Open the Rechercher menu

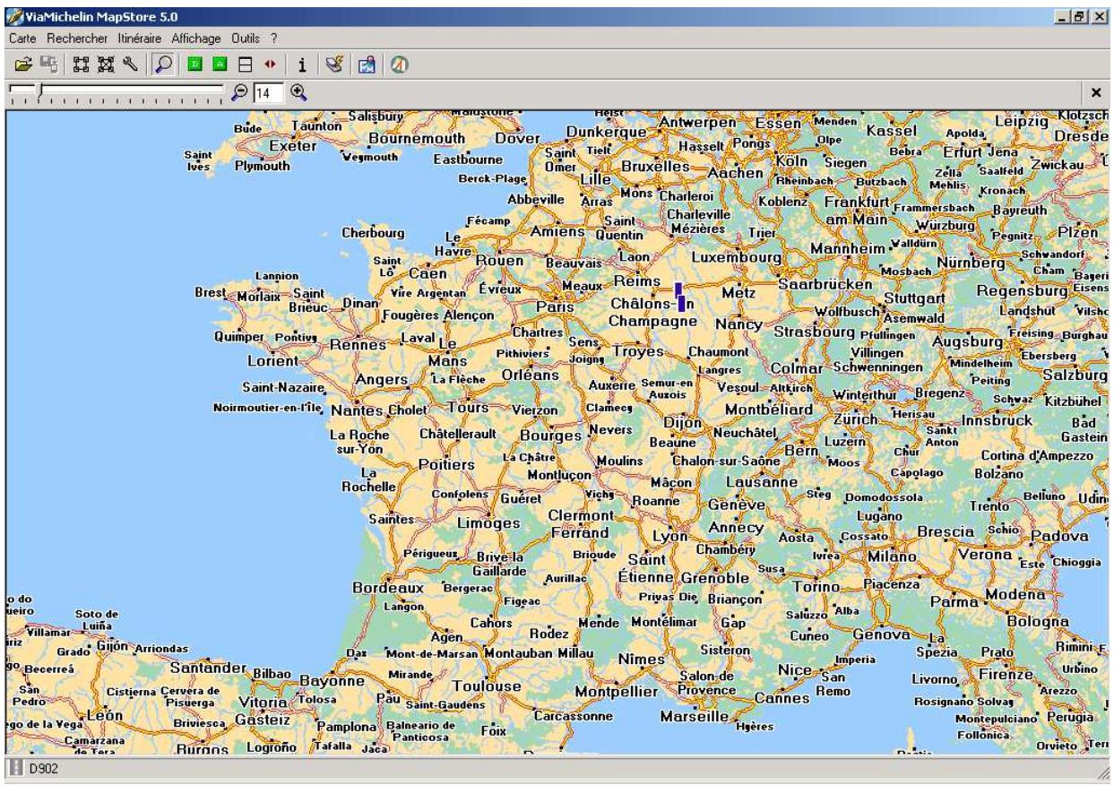pyautogui.click(x=77, y=39)
